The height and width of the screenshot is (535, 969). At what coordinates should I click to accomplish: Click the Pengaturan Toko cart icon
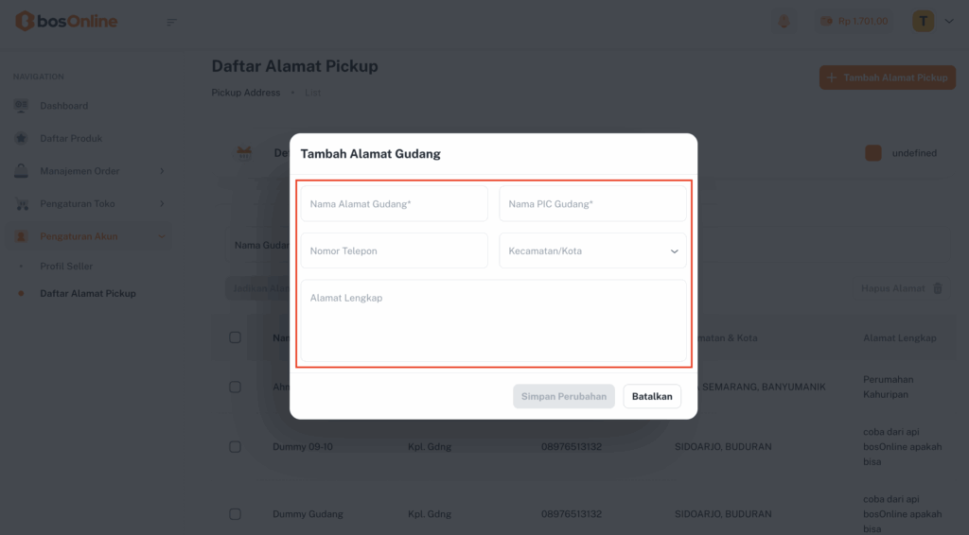click(21, 204)
